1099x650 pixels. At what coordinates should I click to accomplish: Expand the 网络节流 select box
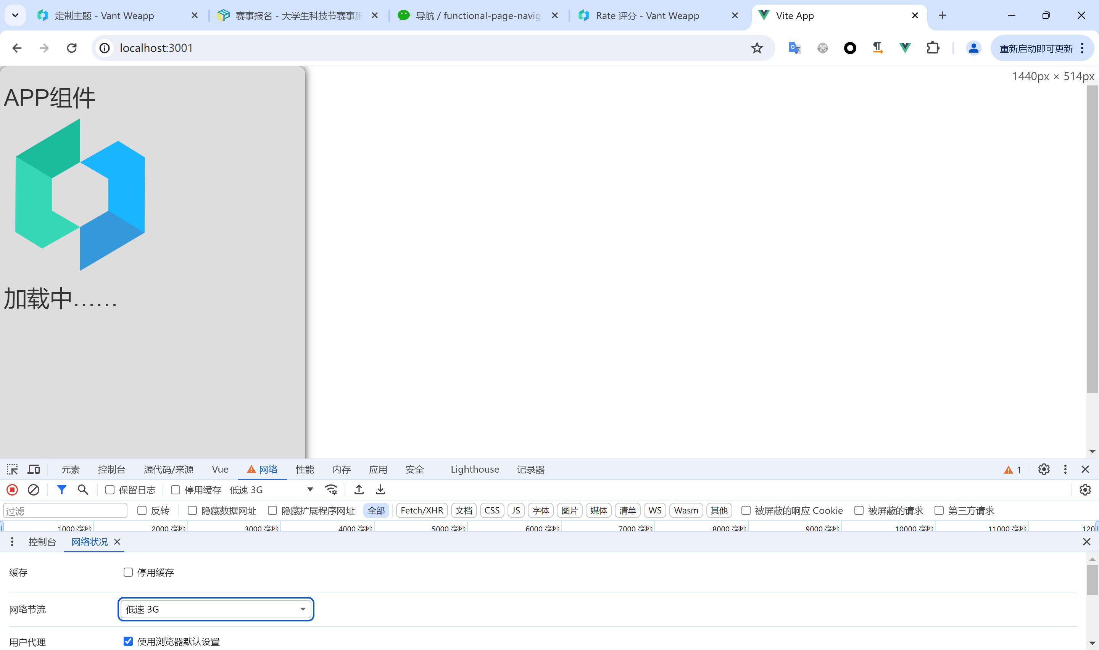coord(216,609)
